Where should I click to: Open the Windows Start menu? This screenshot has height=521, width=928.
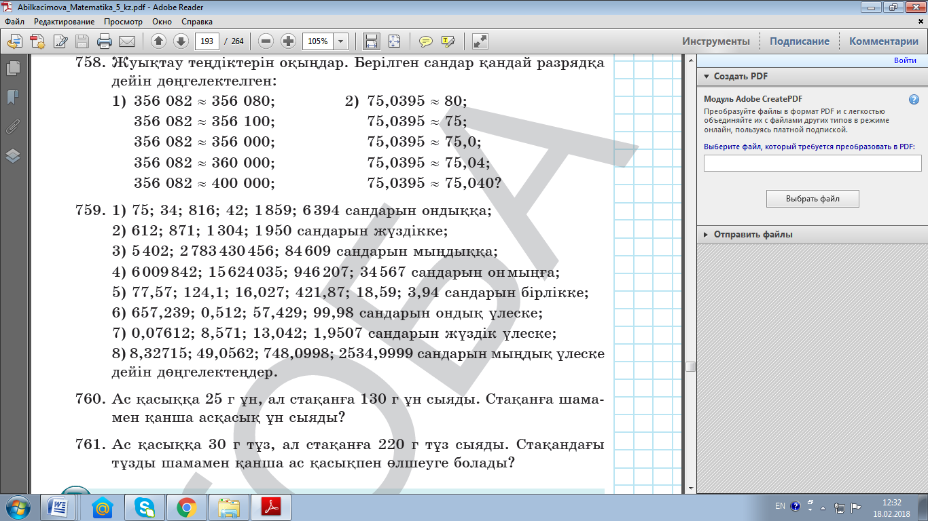click(17, 507)
